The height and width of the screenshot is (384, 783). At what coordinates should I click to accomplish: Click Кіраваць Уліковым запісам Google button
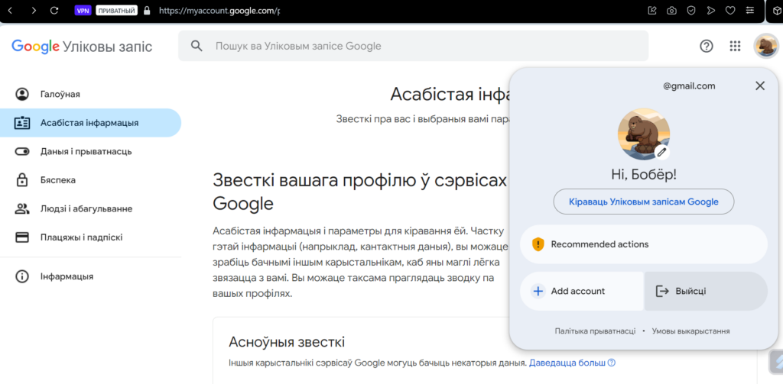(644, 202)
